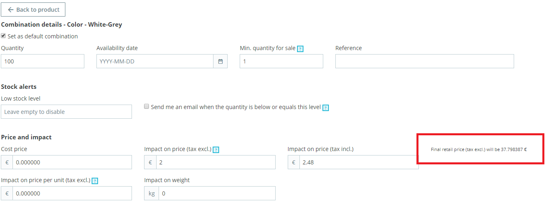Click the Reference text field
This screenshot has width=546, height=210.
pyautogui.click(x=425, y=61)
